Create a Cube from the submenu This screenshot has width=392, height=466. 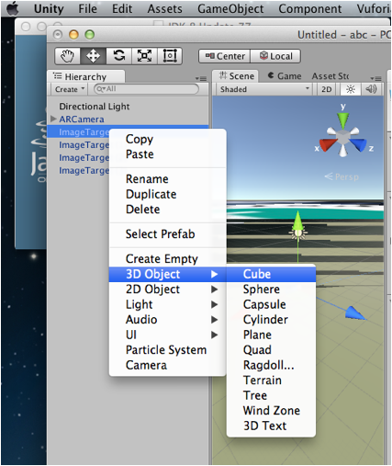coord(271,274)
